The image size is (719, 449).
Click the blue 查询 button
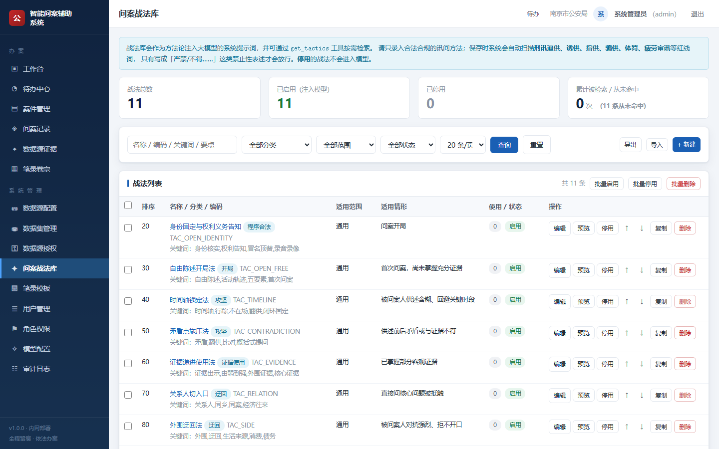pos(504,145)
